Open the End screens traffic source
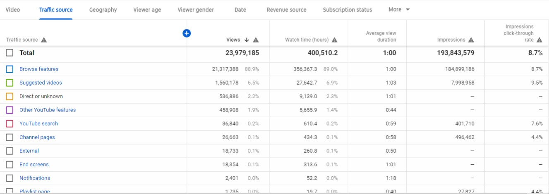The image size is (549, 194). tap(34, 165)
